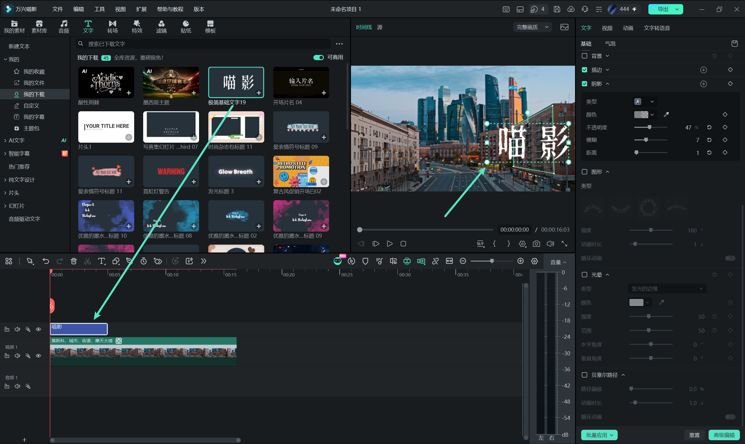This screenshot has width=745, height=444.
Task: Take a snapshot with the camera icon
Action: point(536,244)
